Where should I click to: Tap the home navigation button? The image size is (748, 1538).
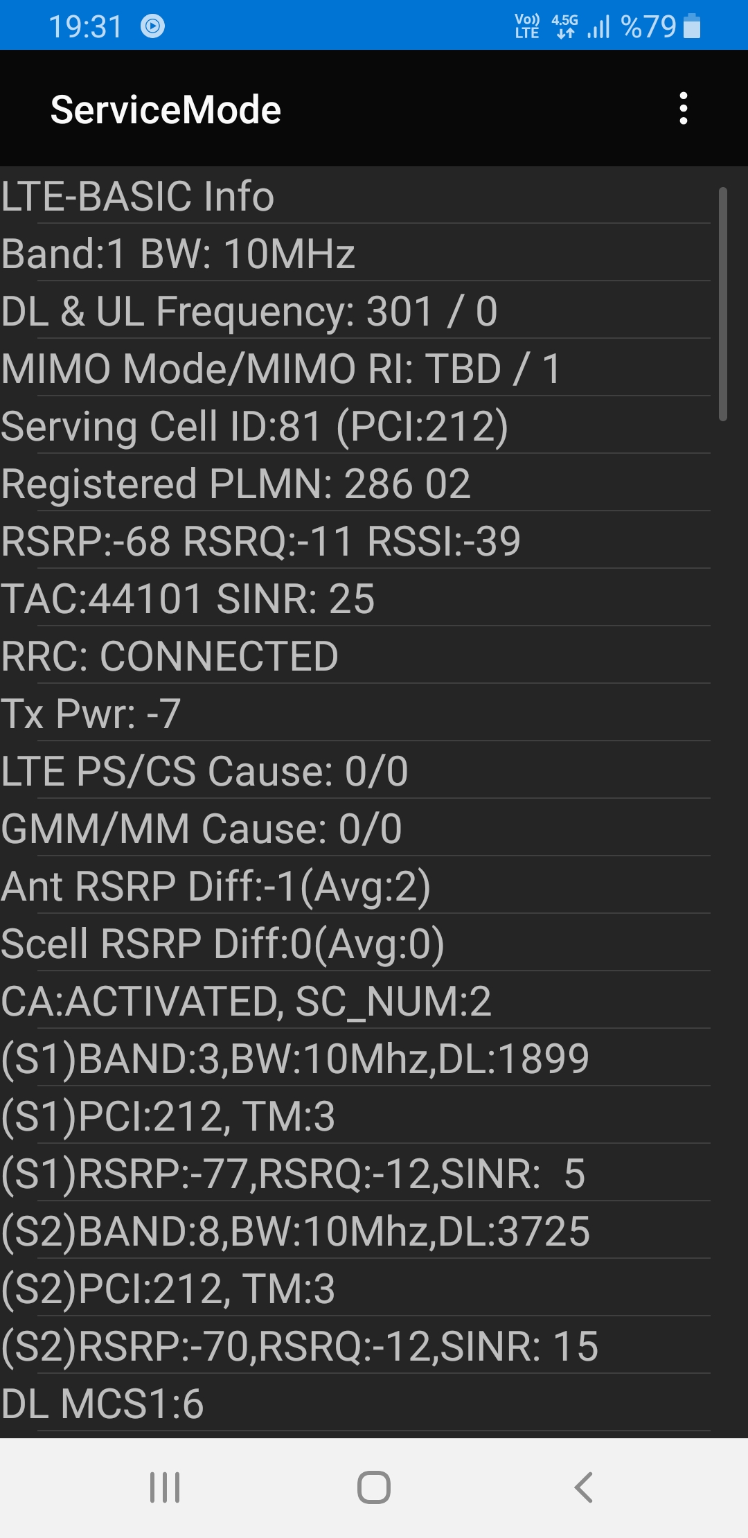[374, 1487]
